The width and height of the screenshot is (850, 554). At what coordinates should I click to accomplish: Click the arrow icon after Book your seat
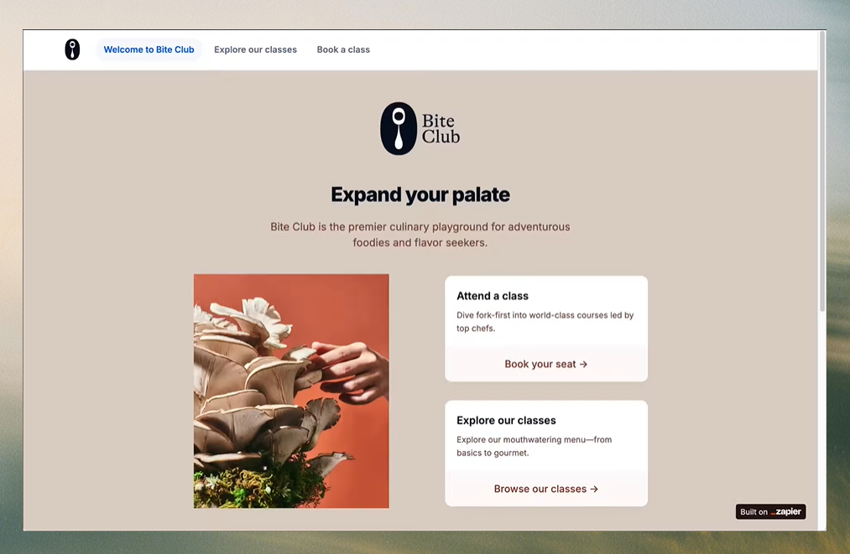tap(583, 365)
